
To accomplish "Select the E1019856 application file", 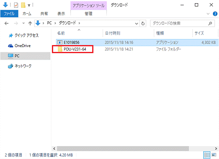I will point(137,42).
